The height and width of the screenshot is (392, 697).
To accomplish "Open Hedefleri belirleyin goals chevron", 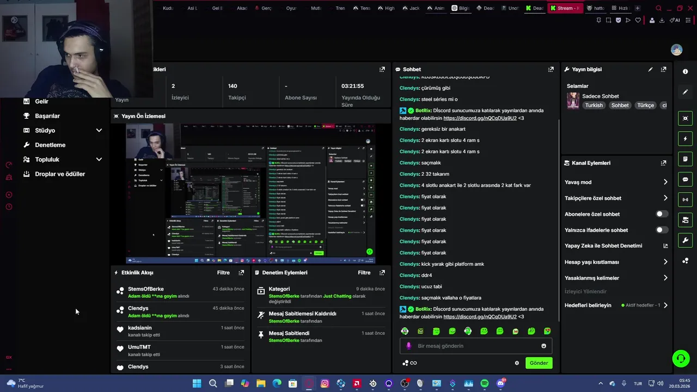I will pyautogui.click(x=665, y=305).
